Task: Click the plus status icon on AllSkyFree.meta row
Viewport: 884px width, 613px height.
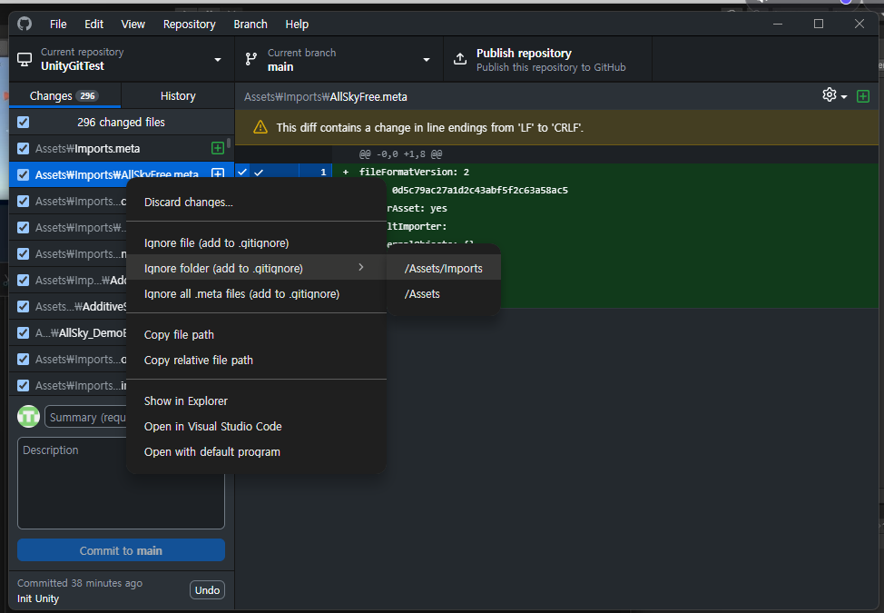Action: pyautogui.click(x=218, y=174)
